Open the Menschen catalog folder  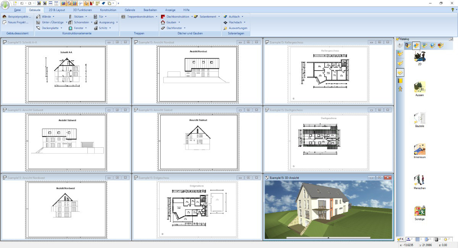419,180
